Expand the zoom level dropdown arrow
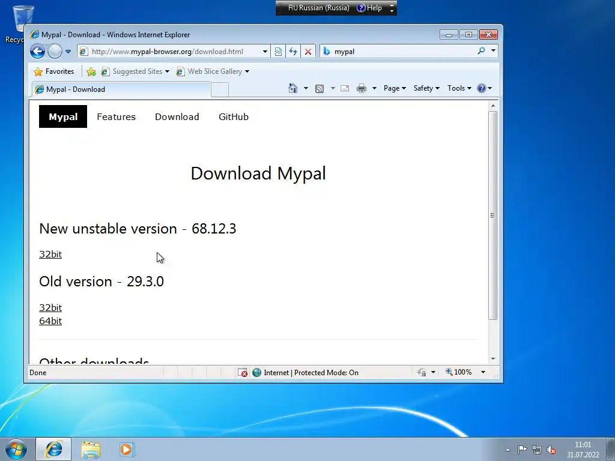Viewport: 615px width, 461px height. (x=483, y=372)
